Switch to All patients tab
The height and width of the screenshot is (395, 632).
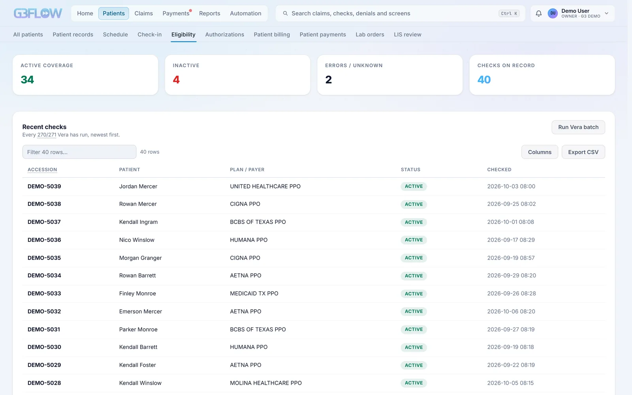28,34
